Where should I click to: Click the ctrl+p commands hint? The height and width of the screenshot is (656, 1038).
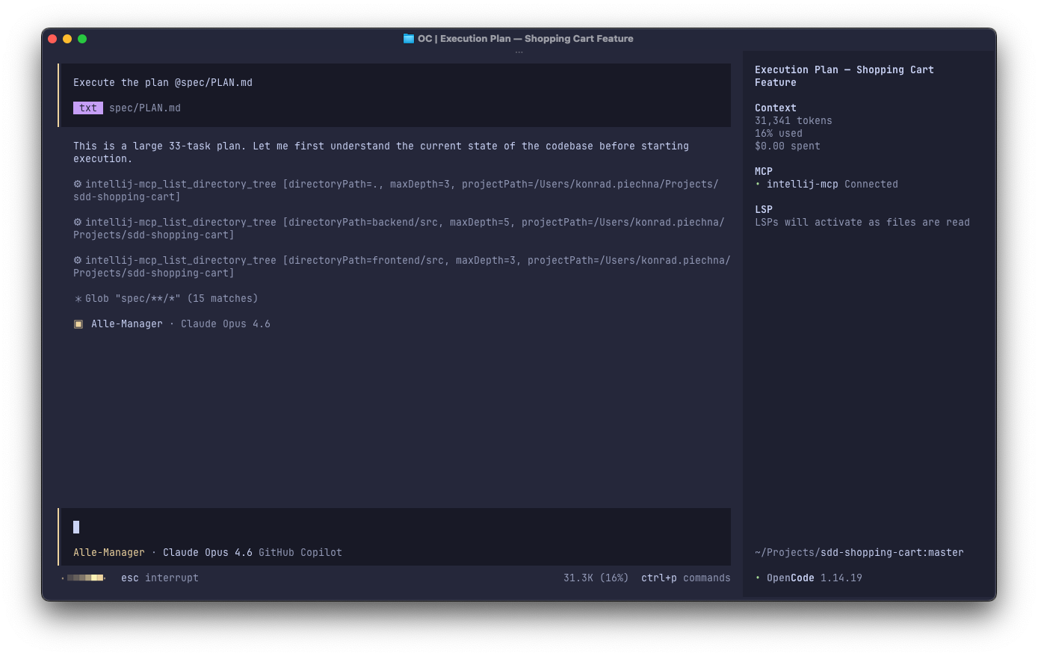[x=686, y=578]
